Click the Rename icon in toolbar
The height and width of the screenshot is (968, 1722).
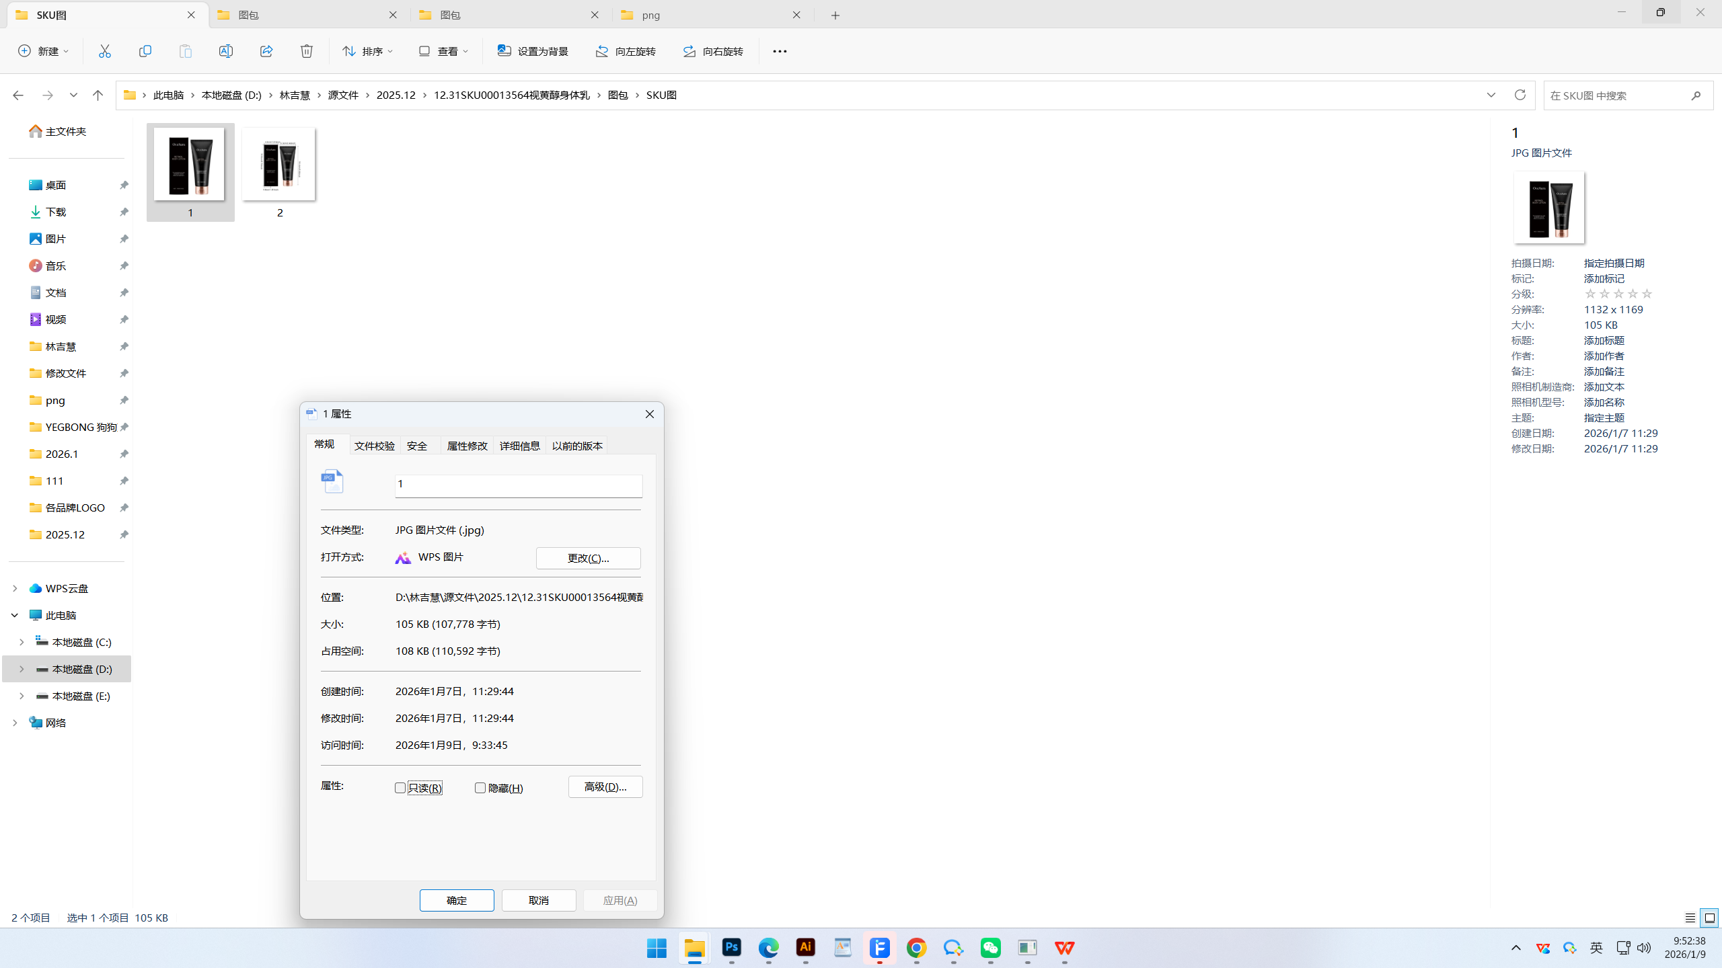[226, 51]
